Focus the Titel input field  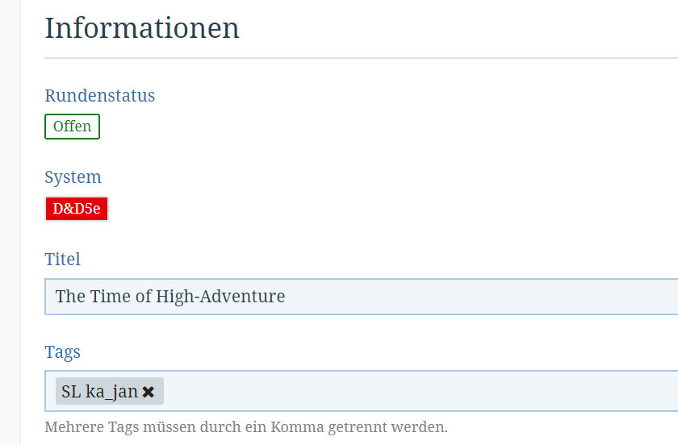pyautogui.click(x=404, y=297)
